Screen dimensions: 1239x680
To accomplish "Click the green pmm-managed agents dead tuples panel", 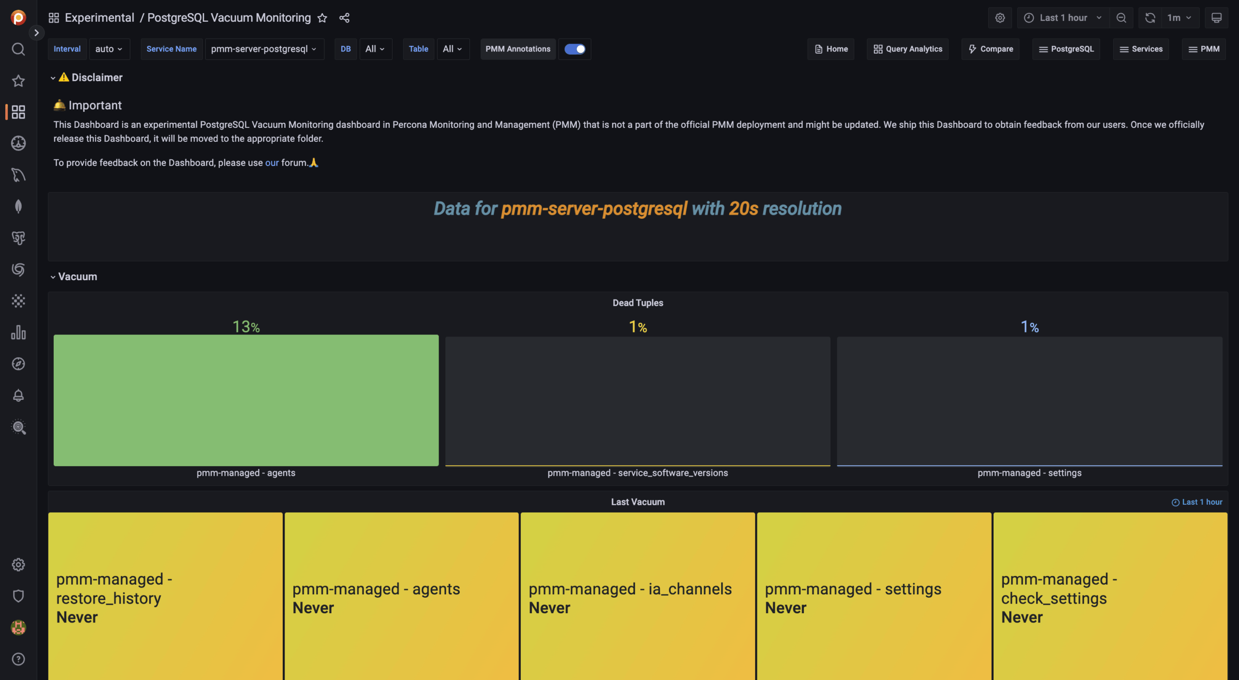I will pos(246,401).
